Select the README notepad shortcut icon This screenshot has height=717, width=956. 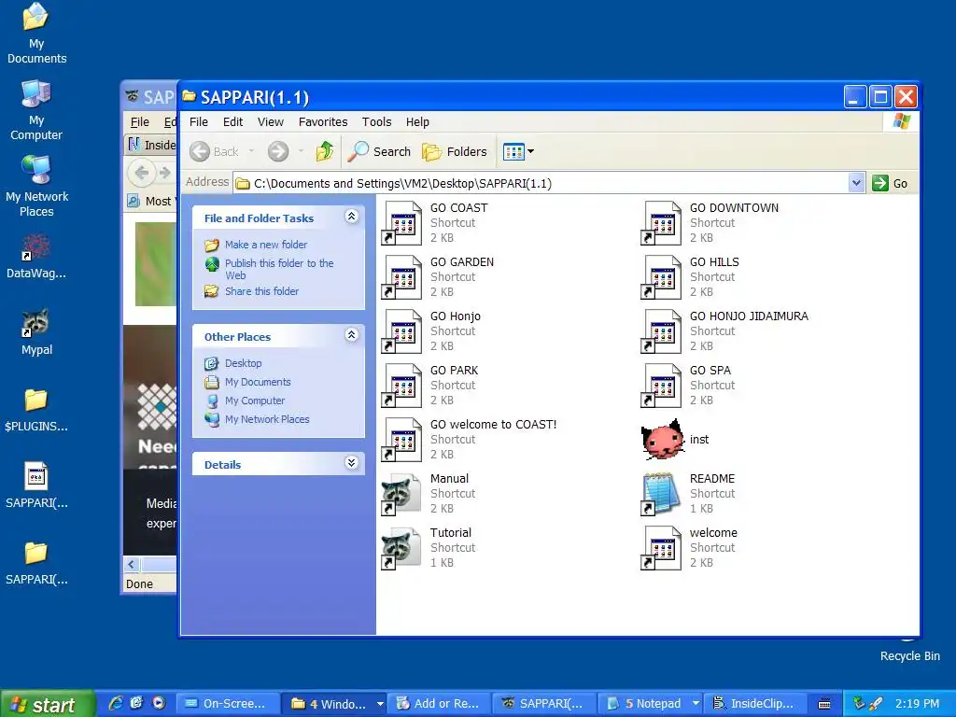tap(661, 494)
